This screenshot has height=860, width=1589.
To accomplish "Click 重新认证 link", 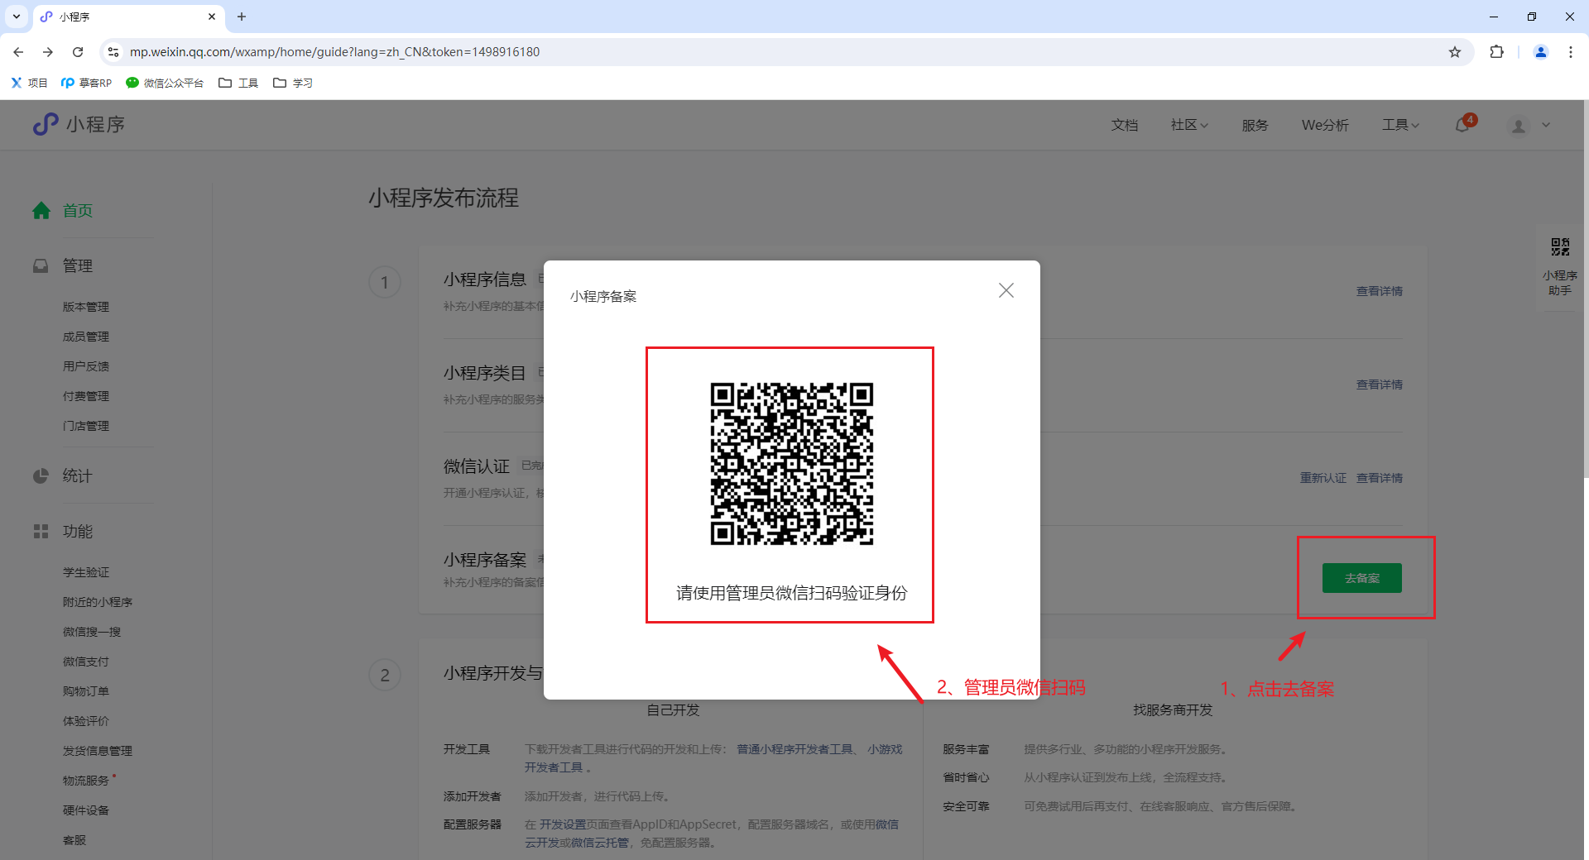I will coord(1323,478).
